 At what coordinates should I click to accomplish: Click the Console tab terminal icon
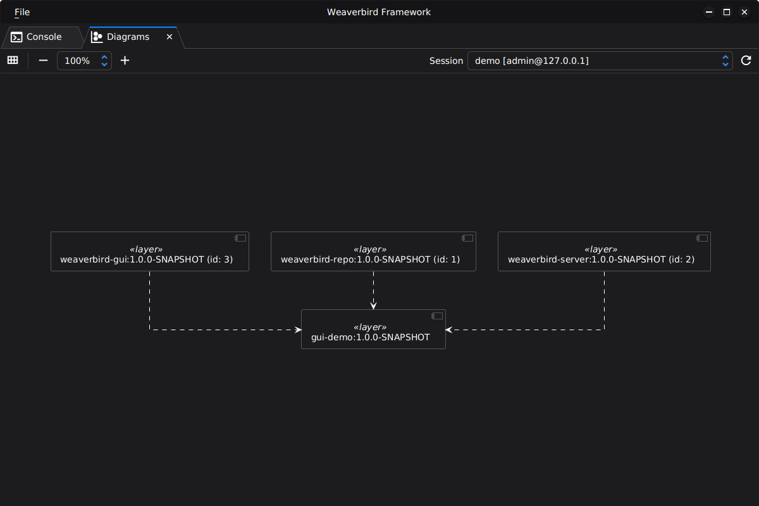coord(16,37)
